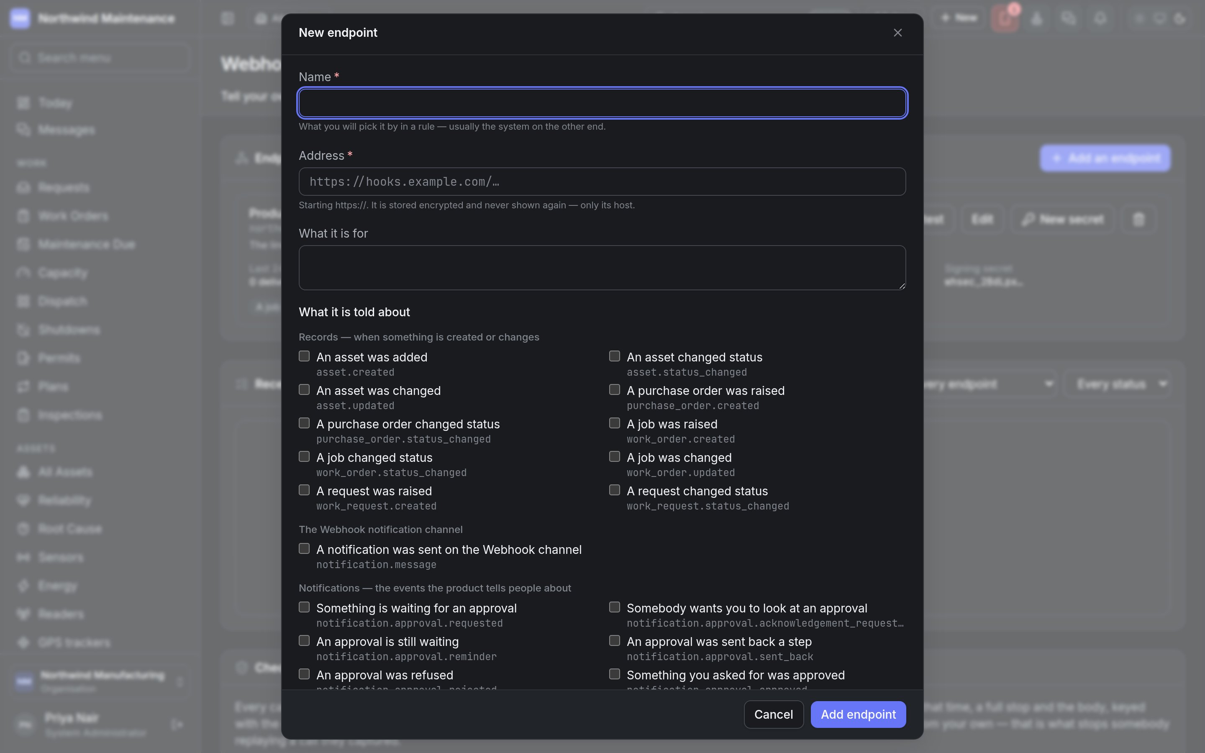Viewport: 1205px width, 753px height.
Task: Click the red notification icon in top bar
Action: point(1004,18)
